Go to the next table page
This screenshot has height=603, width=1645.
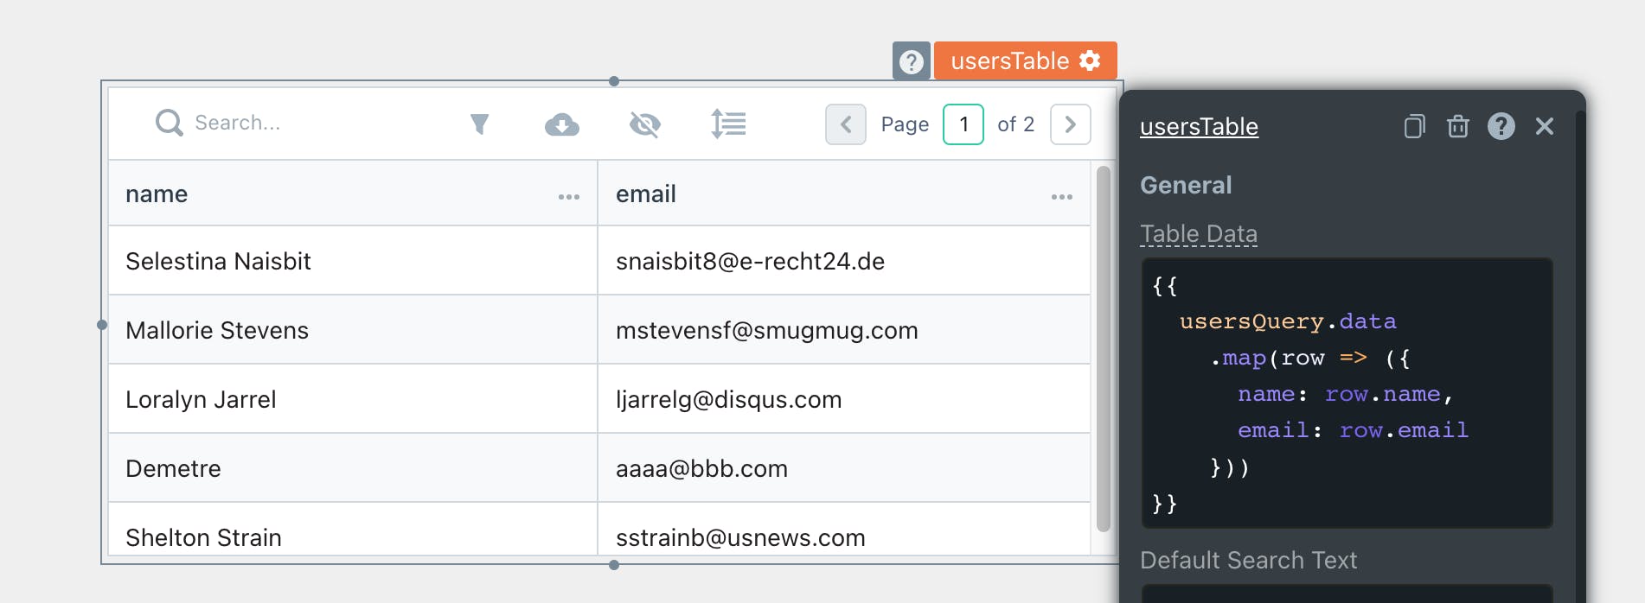[1070, 124]
